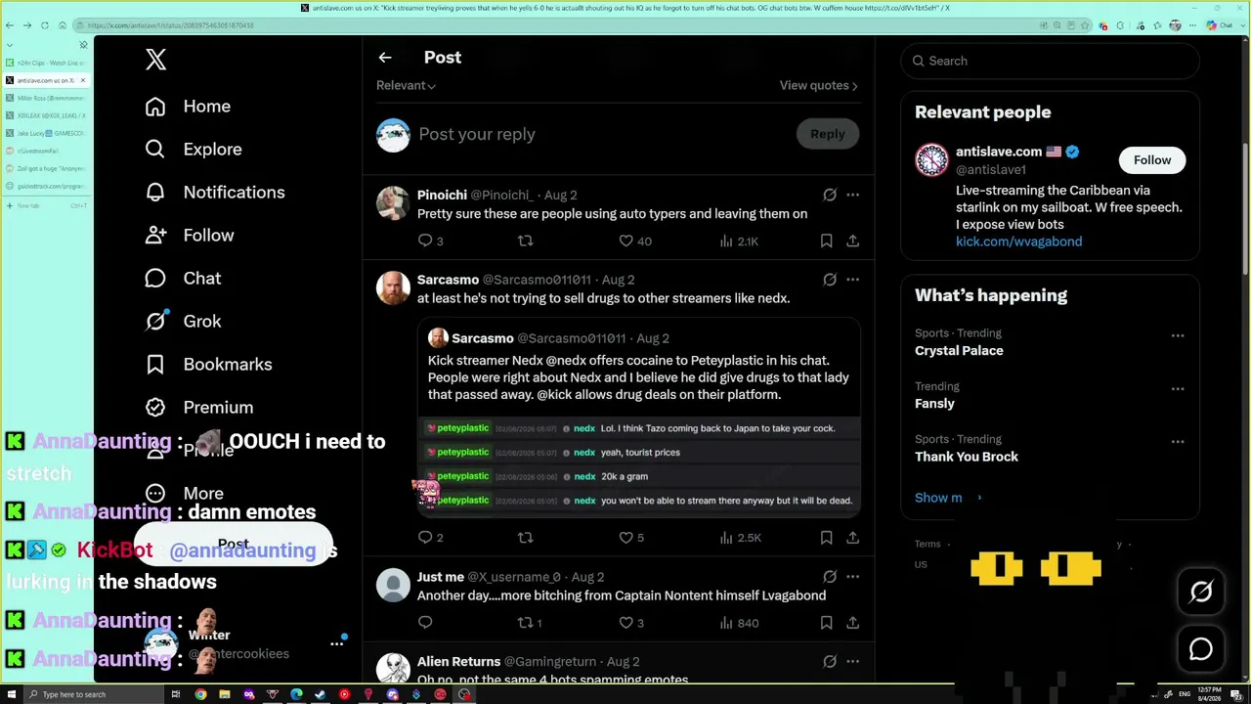
Task: Open the Follow item in the sidebar
Action: 190,236
